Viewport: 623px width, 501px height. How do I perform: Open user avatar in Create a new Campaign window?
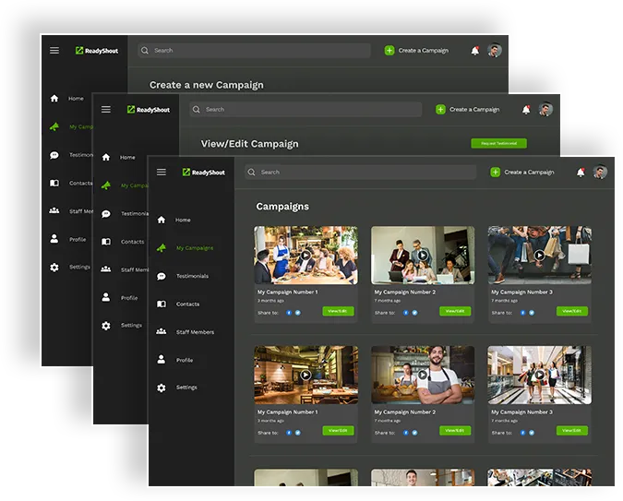coord(495,51)
